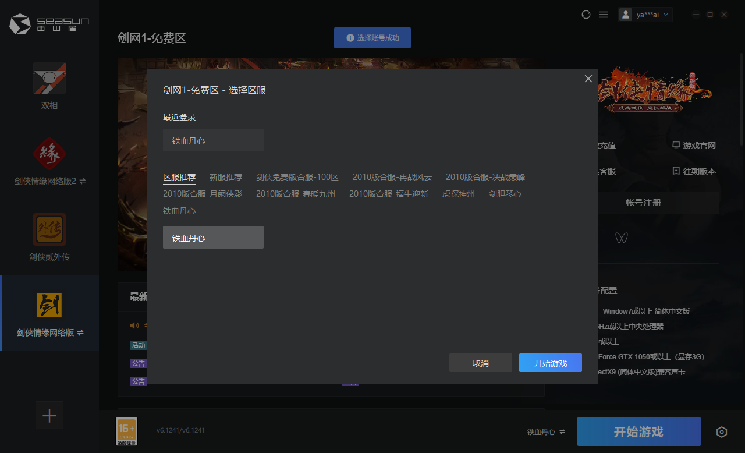Click dialog 开始游戏 button
The height and width of the screenshot is (453, 745).
click(551, 363)
